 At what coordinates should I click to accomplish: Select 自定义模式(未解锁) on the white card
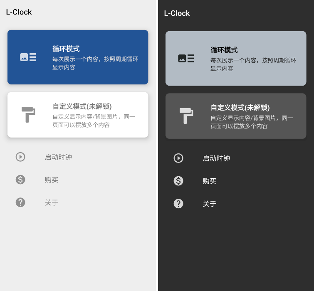point(82,106)
